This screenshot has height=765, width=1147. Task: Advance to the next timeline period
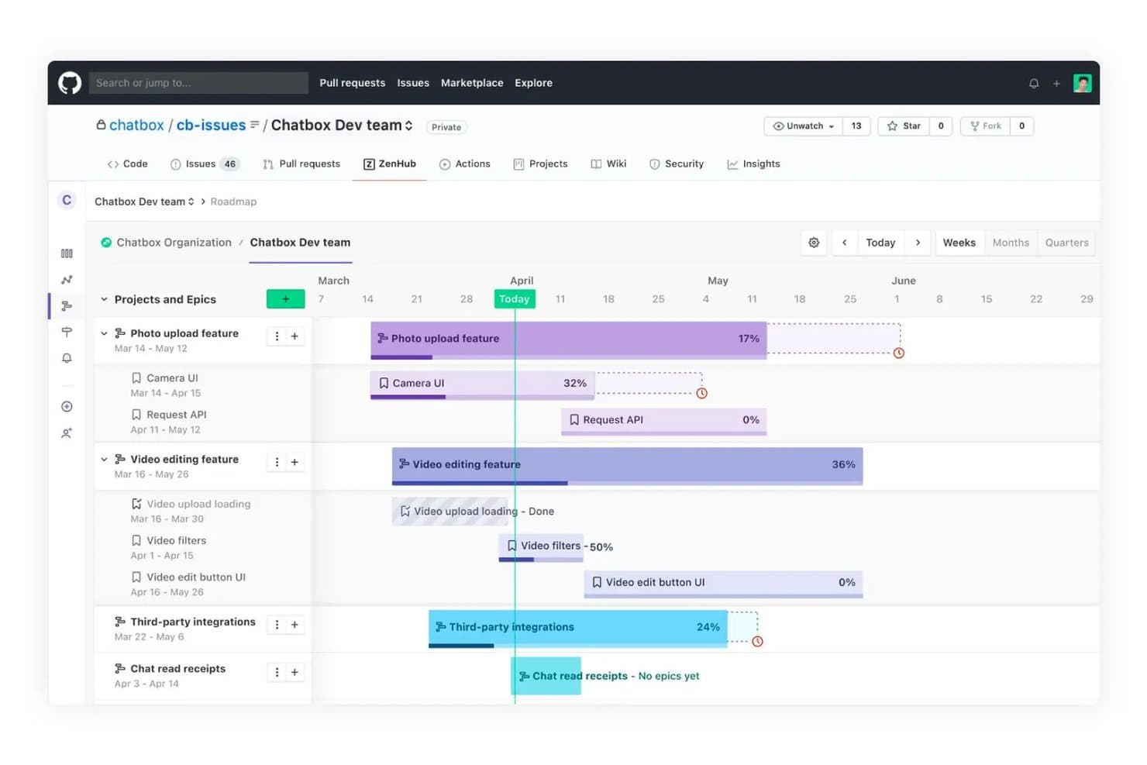click(x=918, y=243)
